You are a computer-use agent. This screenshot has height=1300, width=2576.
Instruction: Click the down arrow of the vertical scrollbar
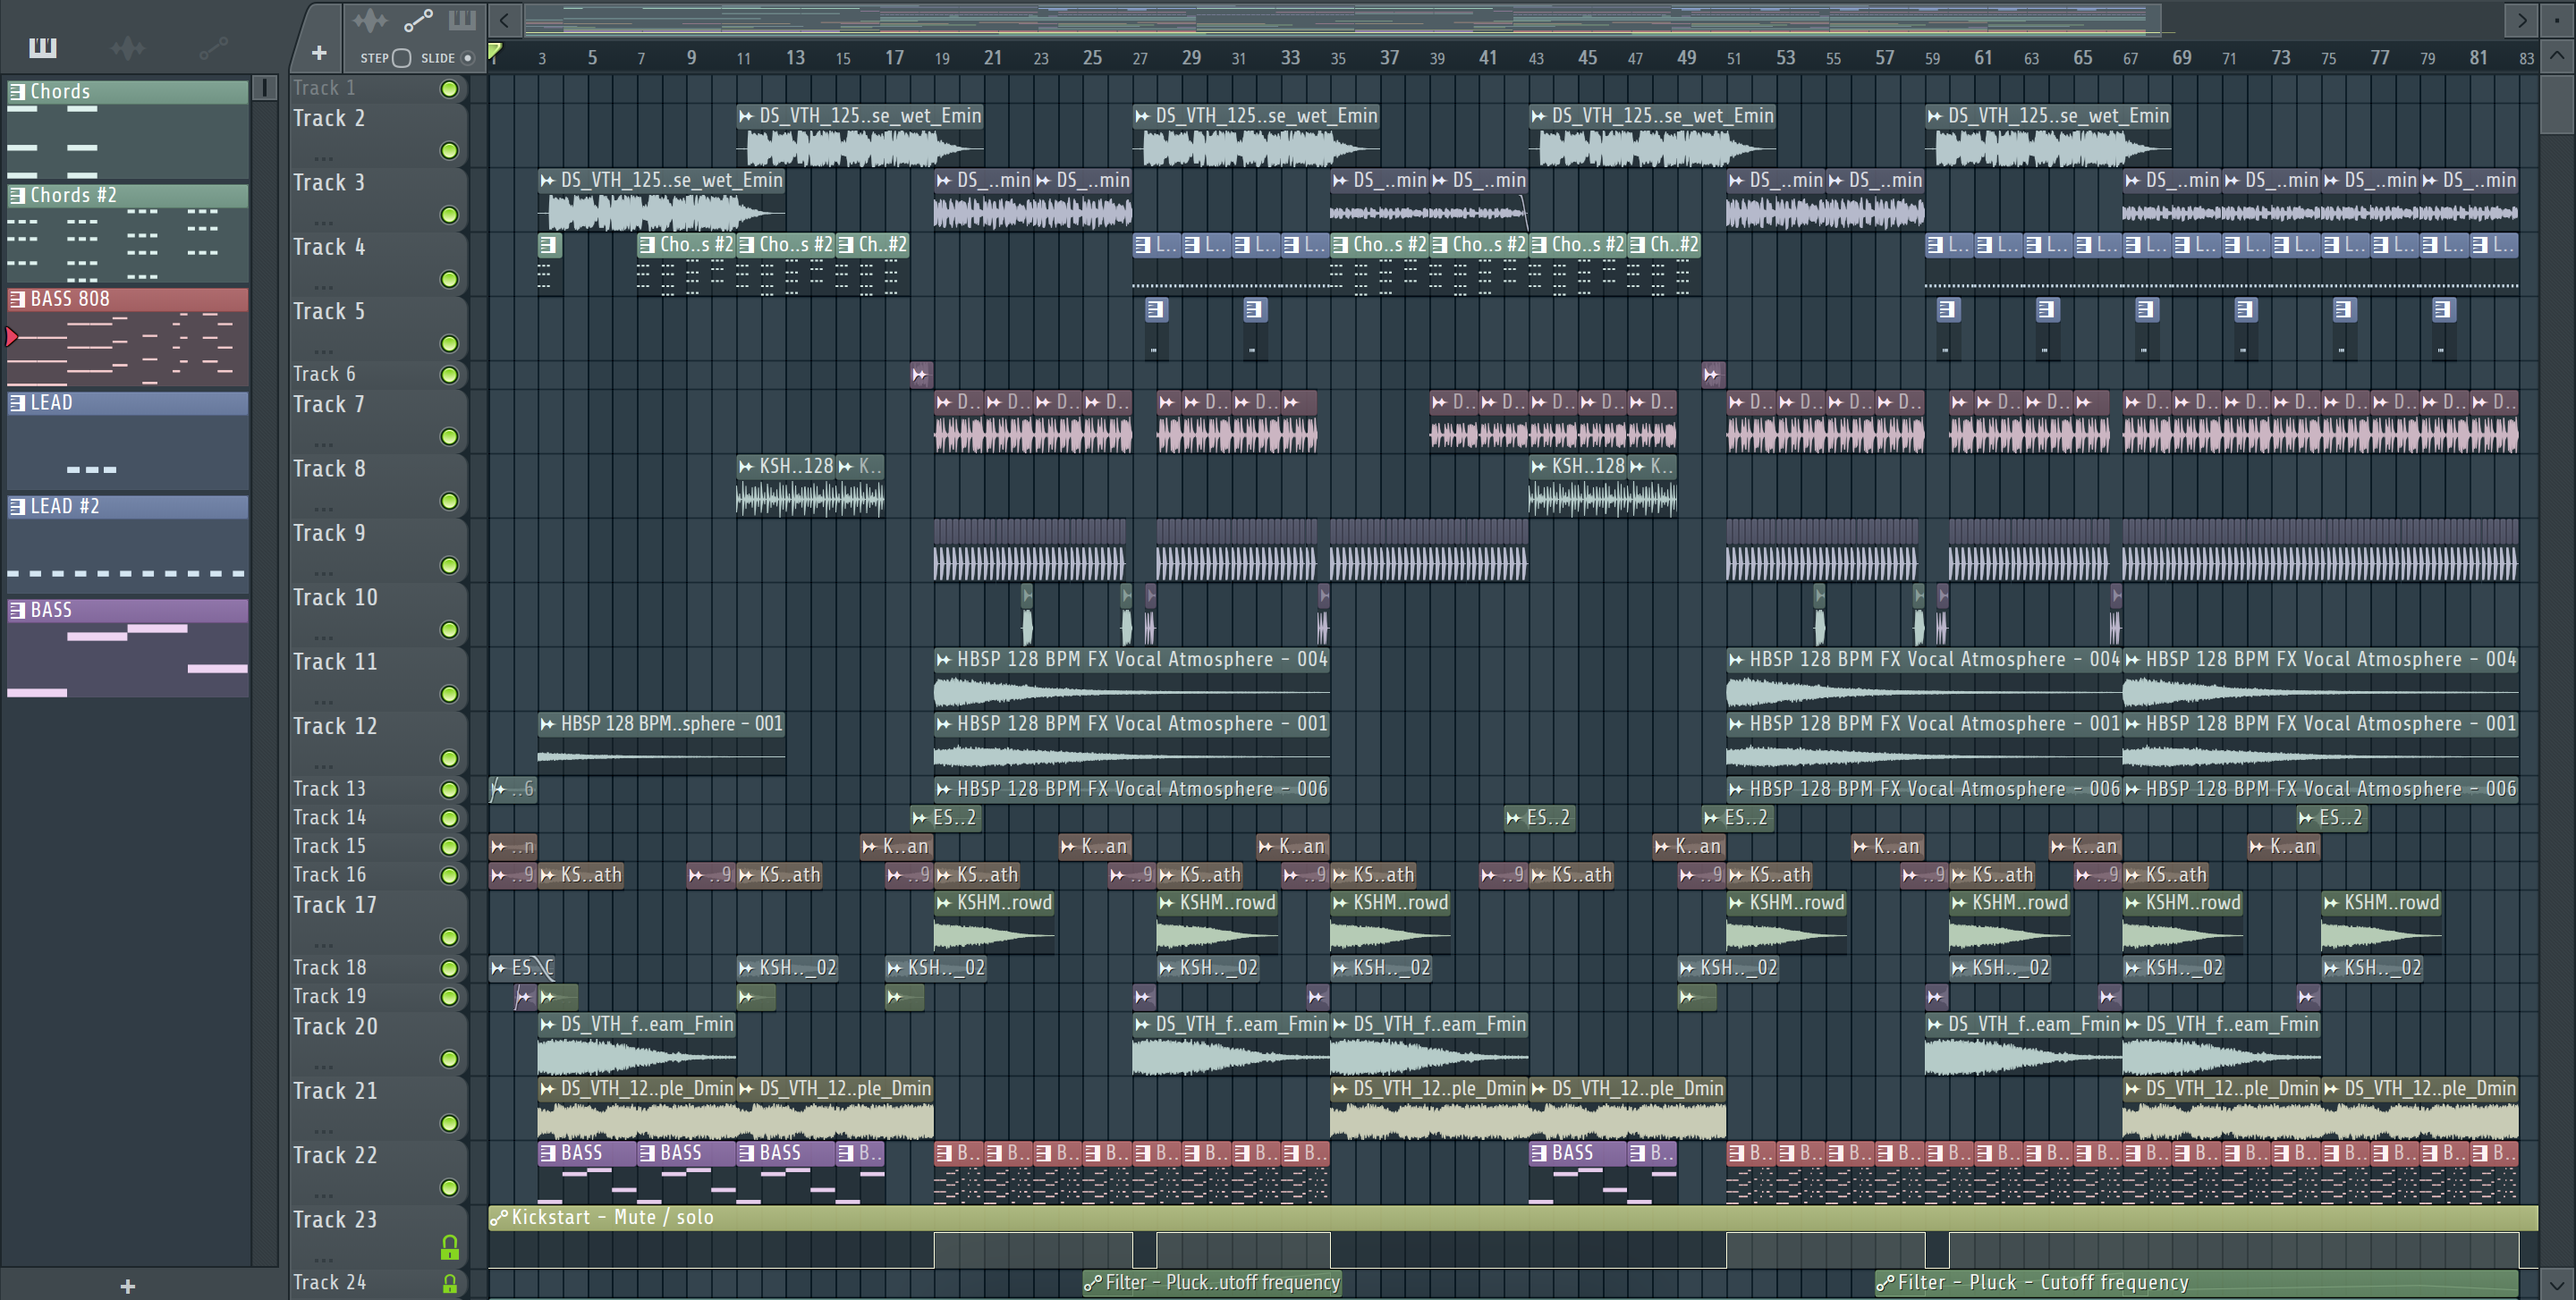(2556, 1284)
